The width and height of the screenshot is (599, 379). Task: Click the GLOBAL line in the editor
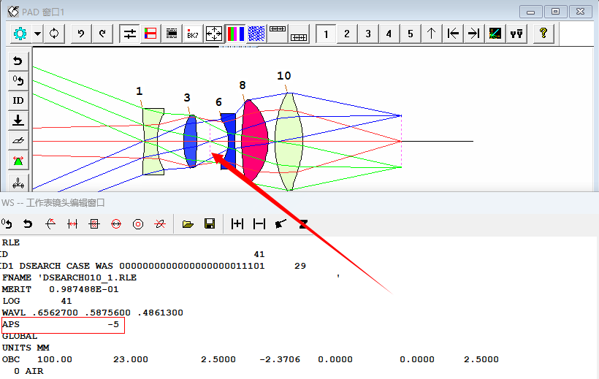(x=20, y=336)
